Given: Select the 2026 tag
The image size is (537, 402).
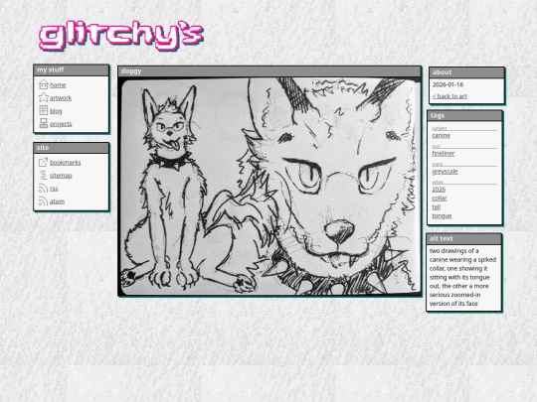Looking at the screenshot, I should click(x=439, y=190).
